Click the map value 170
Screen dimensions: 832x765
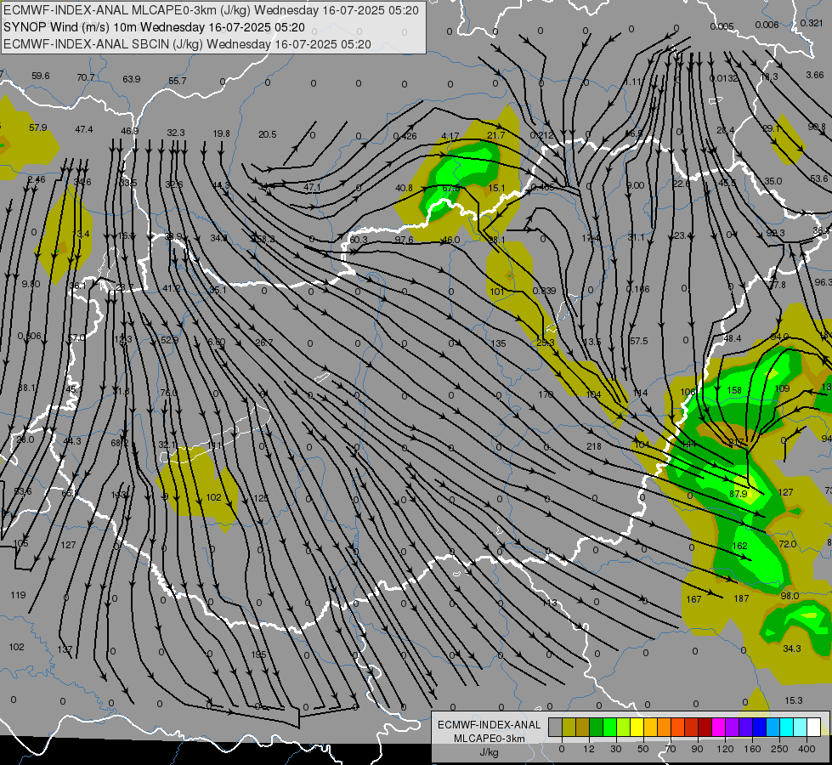tap(546, 394)
